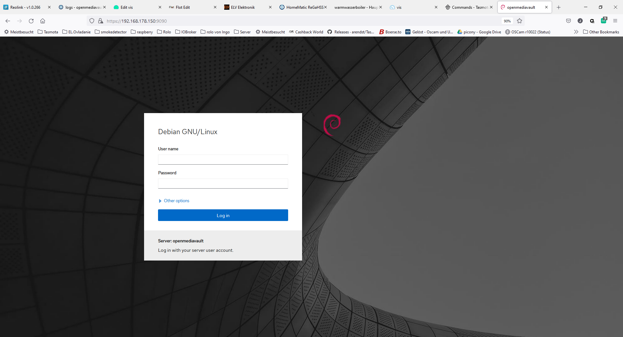Open the IOBroker bookmarks folder
This screenshot has width=623, height=337.
point(186,32)
